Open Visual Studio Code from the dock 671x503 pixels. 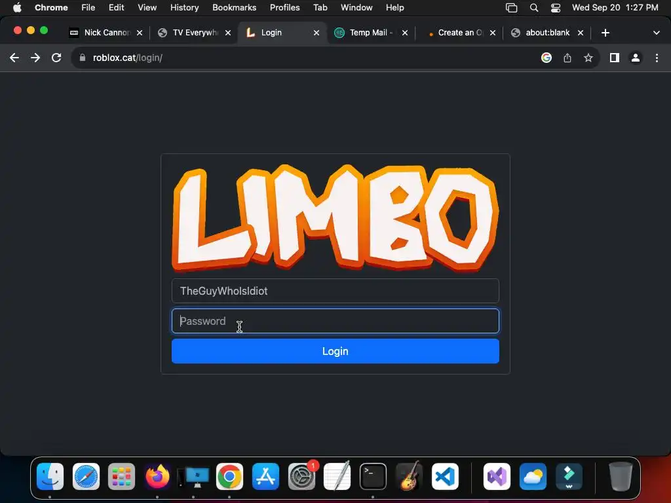click(x=445, y=476)
